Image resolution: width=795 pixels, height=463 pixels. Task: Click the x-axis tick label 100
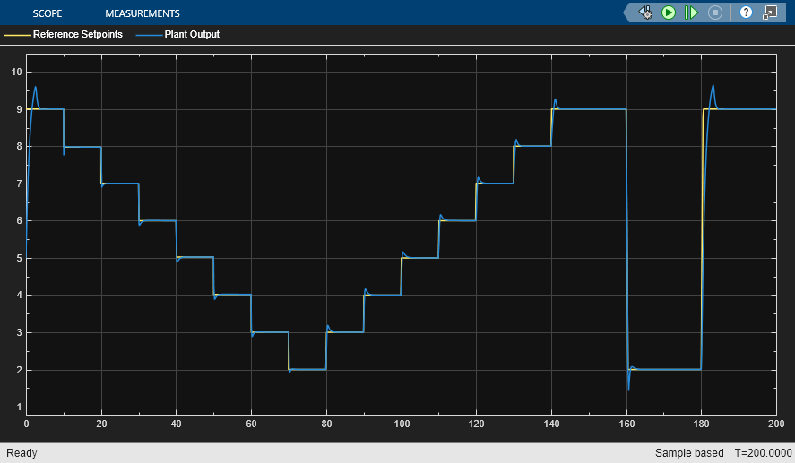click(x=402, y=423)
